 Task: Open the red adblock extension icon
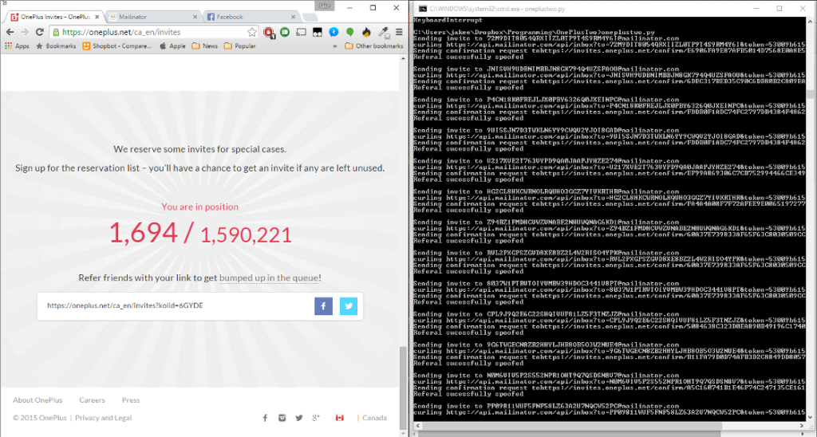(x=269, y=32)
